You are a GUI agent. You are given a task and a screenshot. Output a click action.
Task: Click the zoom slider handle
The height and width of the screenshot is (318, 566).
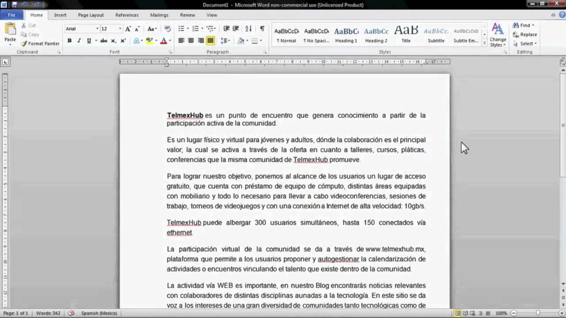(x=538, y=313)
